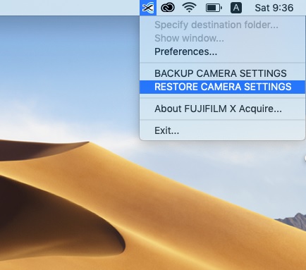Select Show window... menu entry
This screenshot has height=270, width=306.
[x=222, y=38]
